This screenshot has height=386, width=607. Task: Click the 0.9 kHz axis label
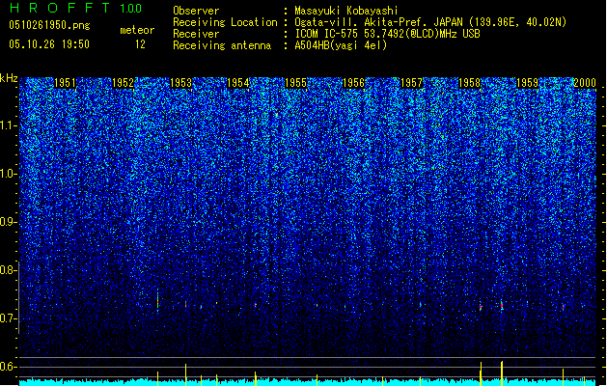click(9, 222)
